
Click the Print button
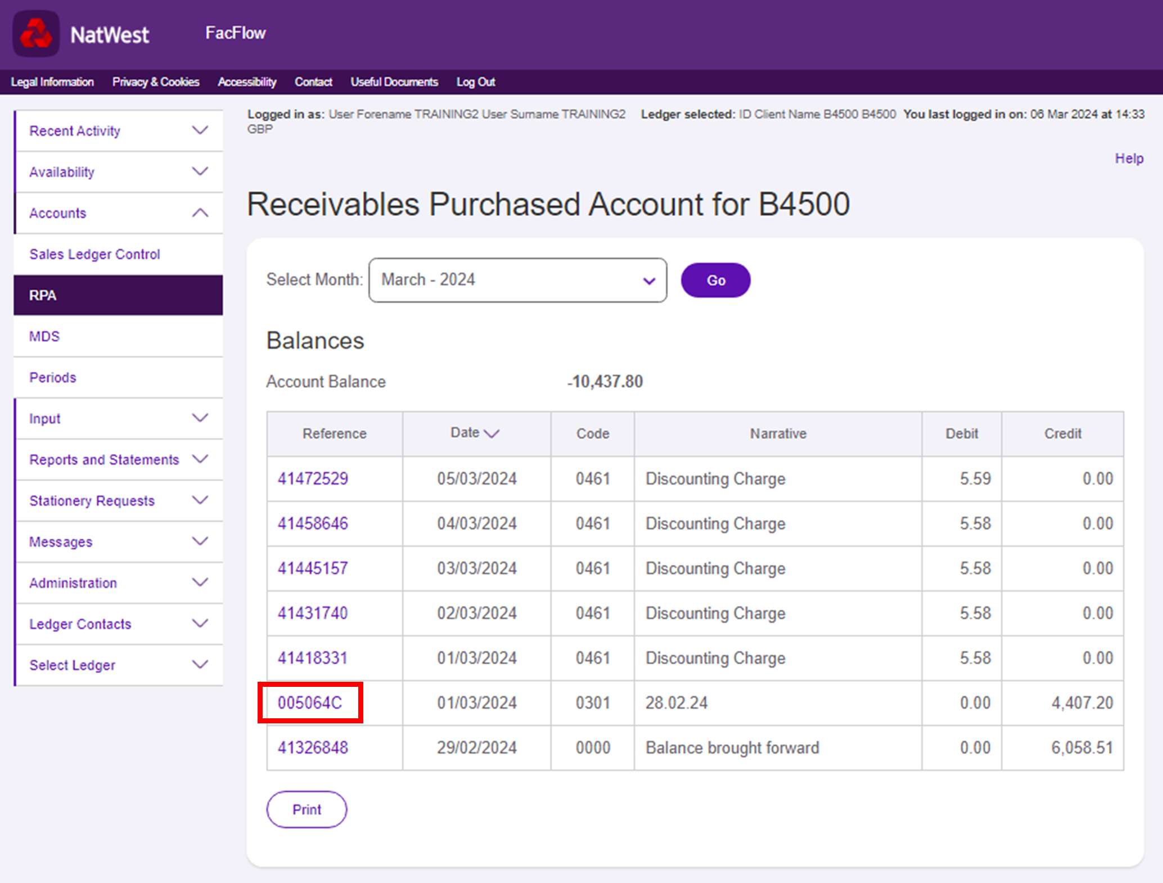point(306,809)
